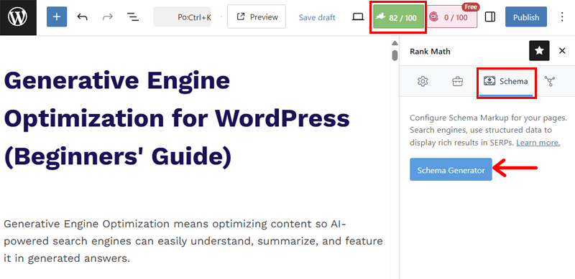Screen dimensions: 575x279
Task: Click the scrollbar up arrow
Action: 395,43
